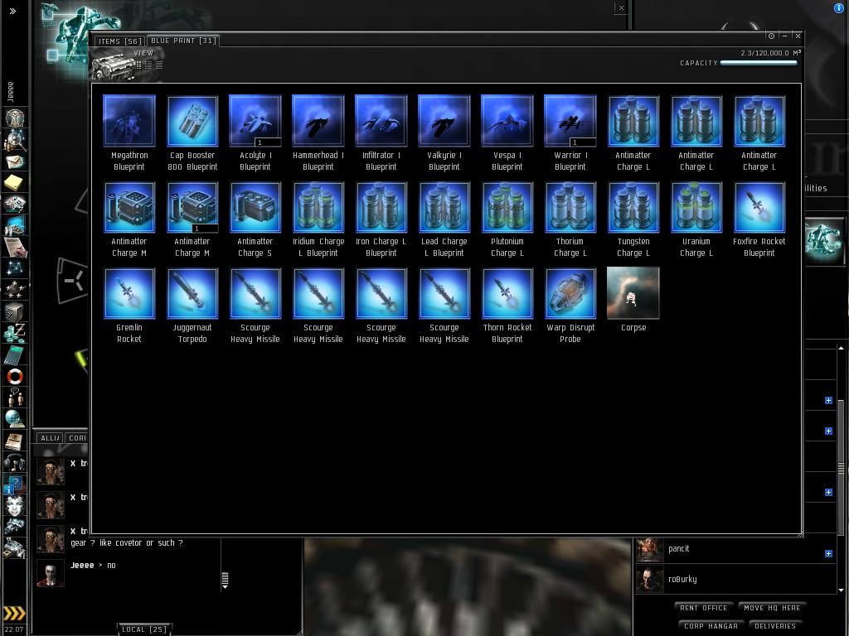The width and height of the screenshot is (849, 636).
Task: Select the BLUE PAINT [31] tab
Action: click(x=183, y=41)
